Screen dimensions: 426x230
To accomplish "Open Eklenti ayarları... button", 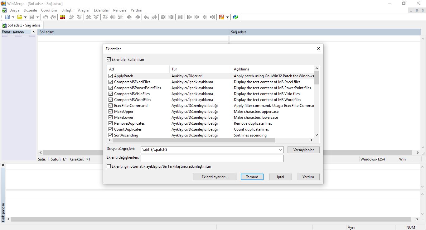I will pyautogui.click(x=215, y=177).
